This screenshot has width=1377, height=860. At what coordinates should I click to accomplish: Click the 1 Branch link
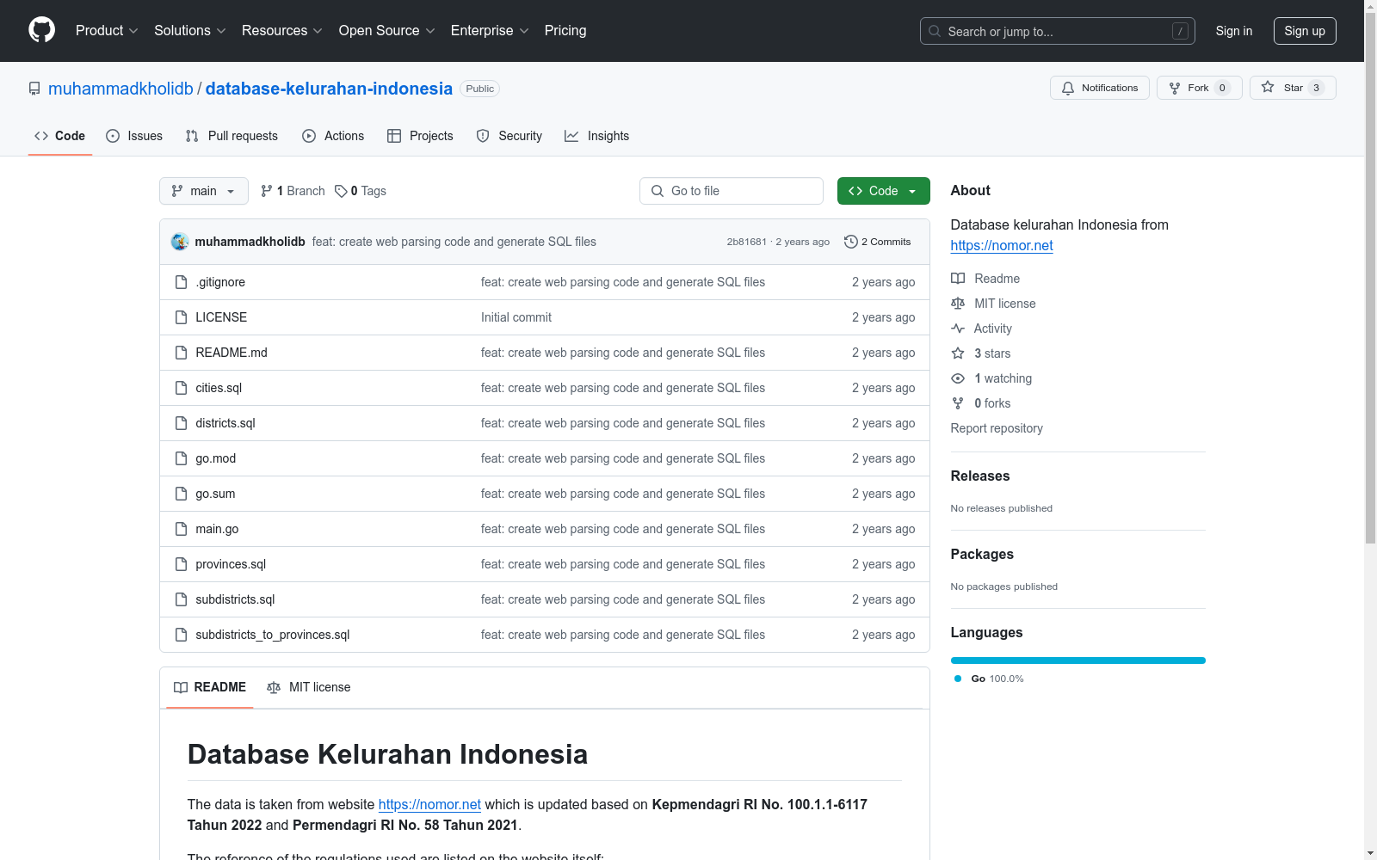[x=293, y=191]
